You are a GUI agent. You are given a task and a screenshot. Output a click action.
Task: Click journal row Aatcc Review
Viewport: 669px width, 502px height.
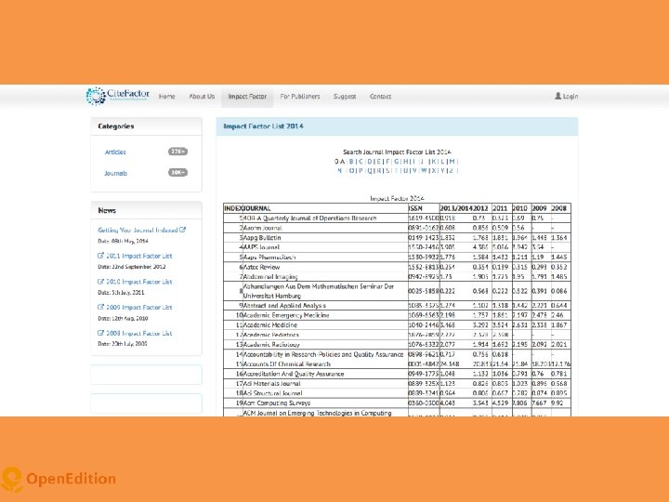pos(397,267)
